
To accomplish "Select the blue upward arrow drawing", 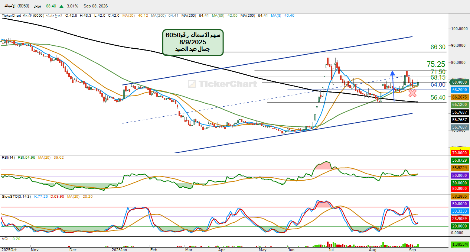I will pyautogui.click(x=393, y=86).
